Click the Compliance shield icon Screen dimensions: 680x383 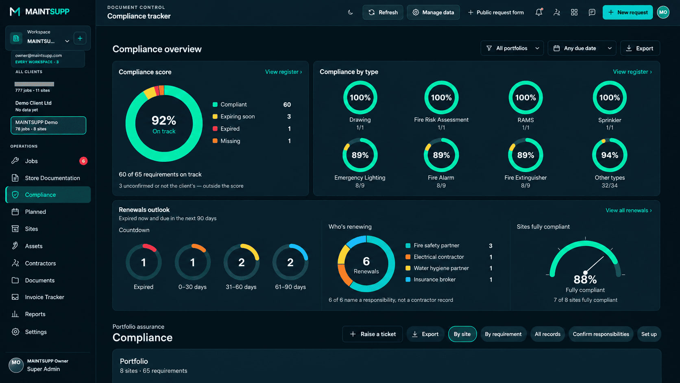pyautogui.click(x=15, y=195)
